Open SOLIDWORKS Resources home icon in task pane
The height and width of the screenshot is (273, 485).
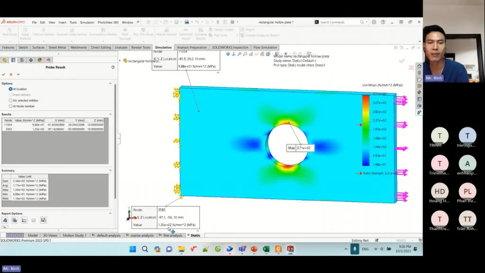coord(419,66)
